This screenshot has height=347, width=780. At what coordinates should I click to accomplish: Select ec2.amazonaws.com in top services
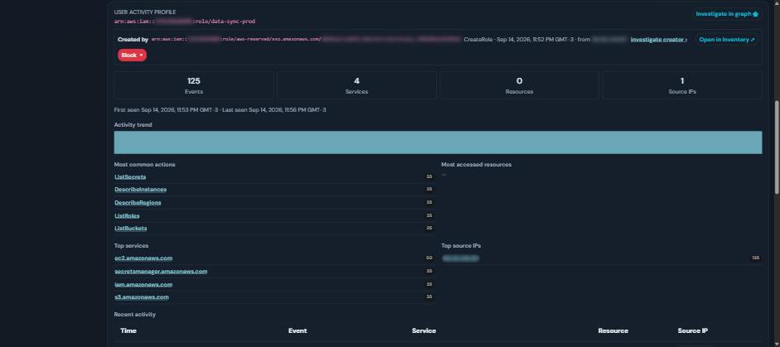click(x=143, y=258)
